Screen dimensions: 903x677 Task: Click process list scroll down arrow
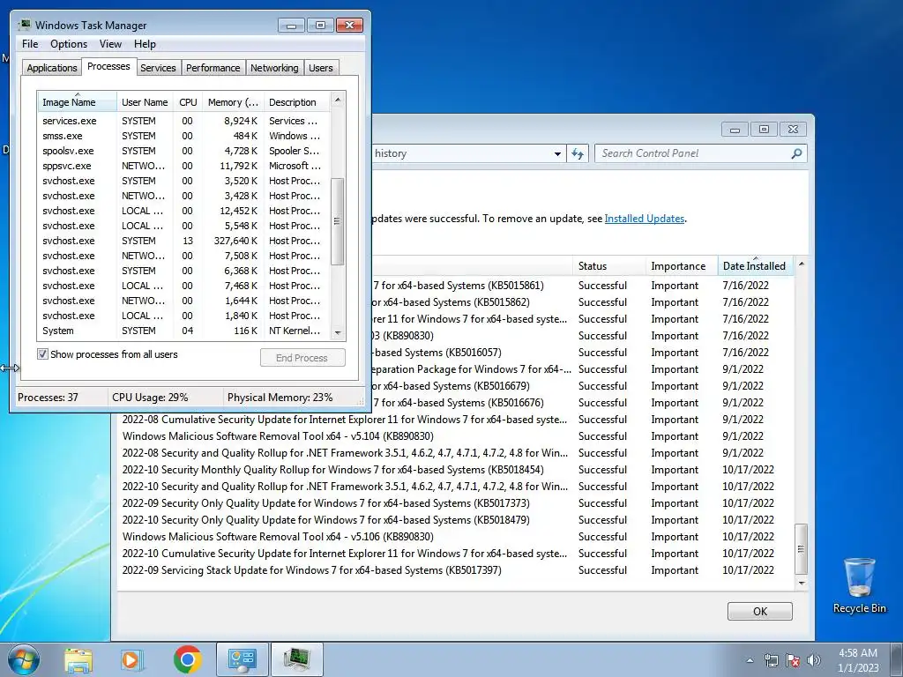[338, 332]
